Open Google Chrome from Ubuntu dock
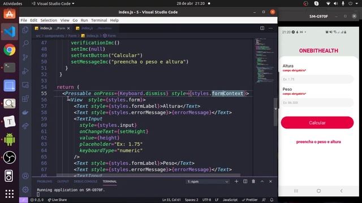Viewport: 362px width, 203px height. point(10,50)
